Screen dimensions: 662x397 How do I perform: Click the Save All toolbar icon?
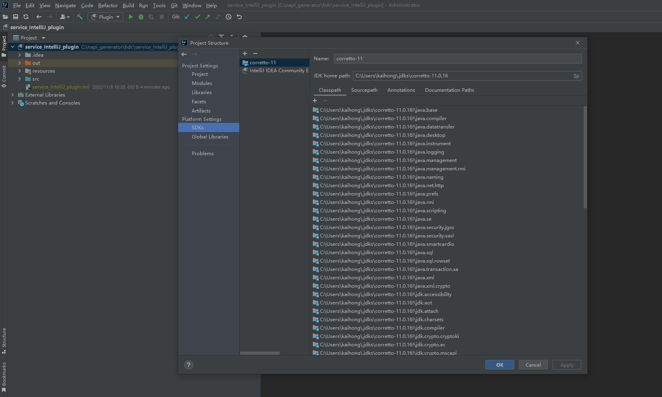[16, 17]
